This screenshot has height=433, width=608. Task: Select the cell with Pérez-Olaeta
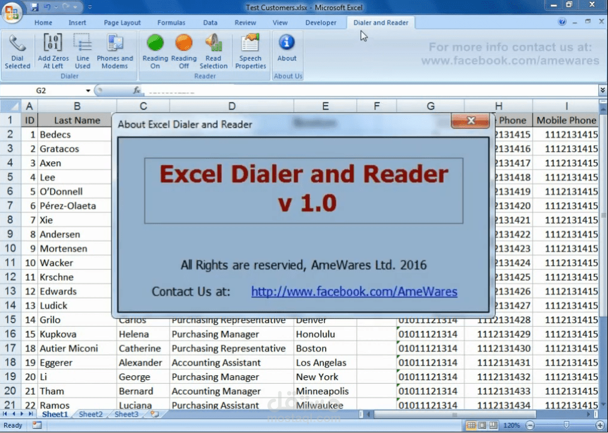pos(77,206)
